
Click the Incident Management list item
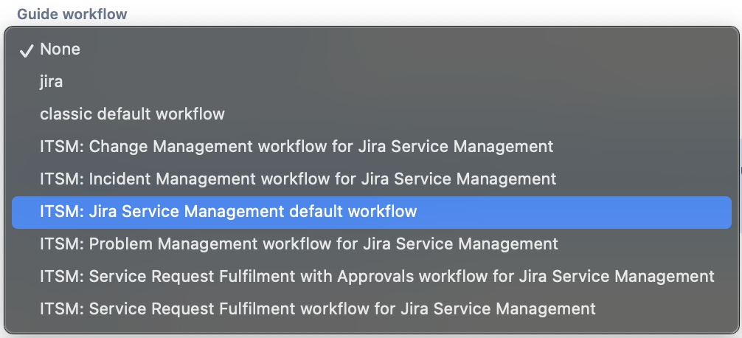point(372,179)
